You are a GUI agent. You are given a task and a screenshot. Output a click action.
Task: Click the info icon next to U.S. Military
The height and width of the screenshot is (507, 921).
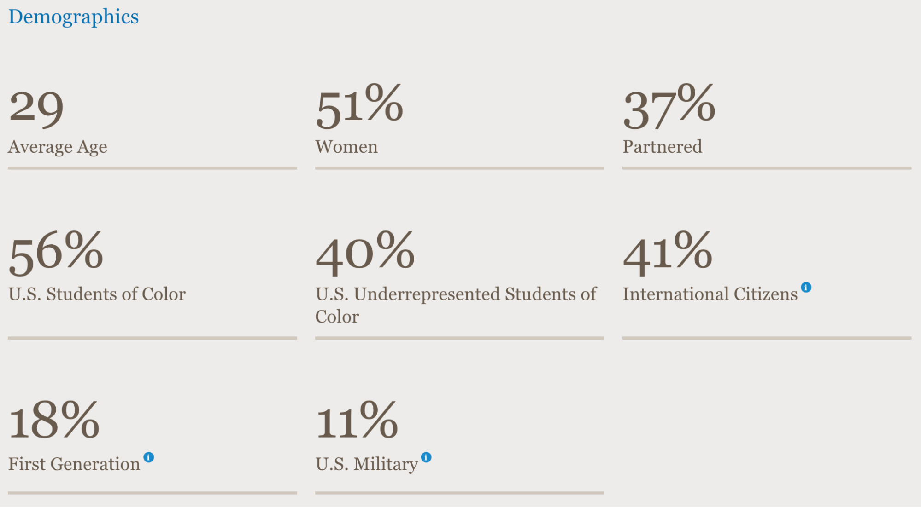coord(426,457)
